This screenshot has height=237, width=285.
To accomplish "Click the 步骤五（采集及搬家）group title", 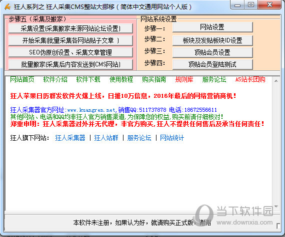I will tap(37, 19).
